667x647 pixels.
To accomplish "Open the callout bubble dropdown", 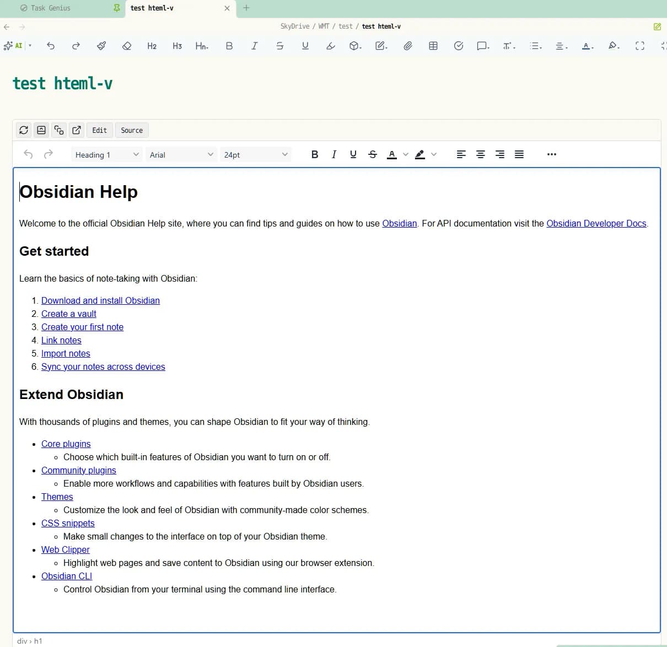I will [x=483, y=46].
